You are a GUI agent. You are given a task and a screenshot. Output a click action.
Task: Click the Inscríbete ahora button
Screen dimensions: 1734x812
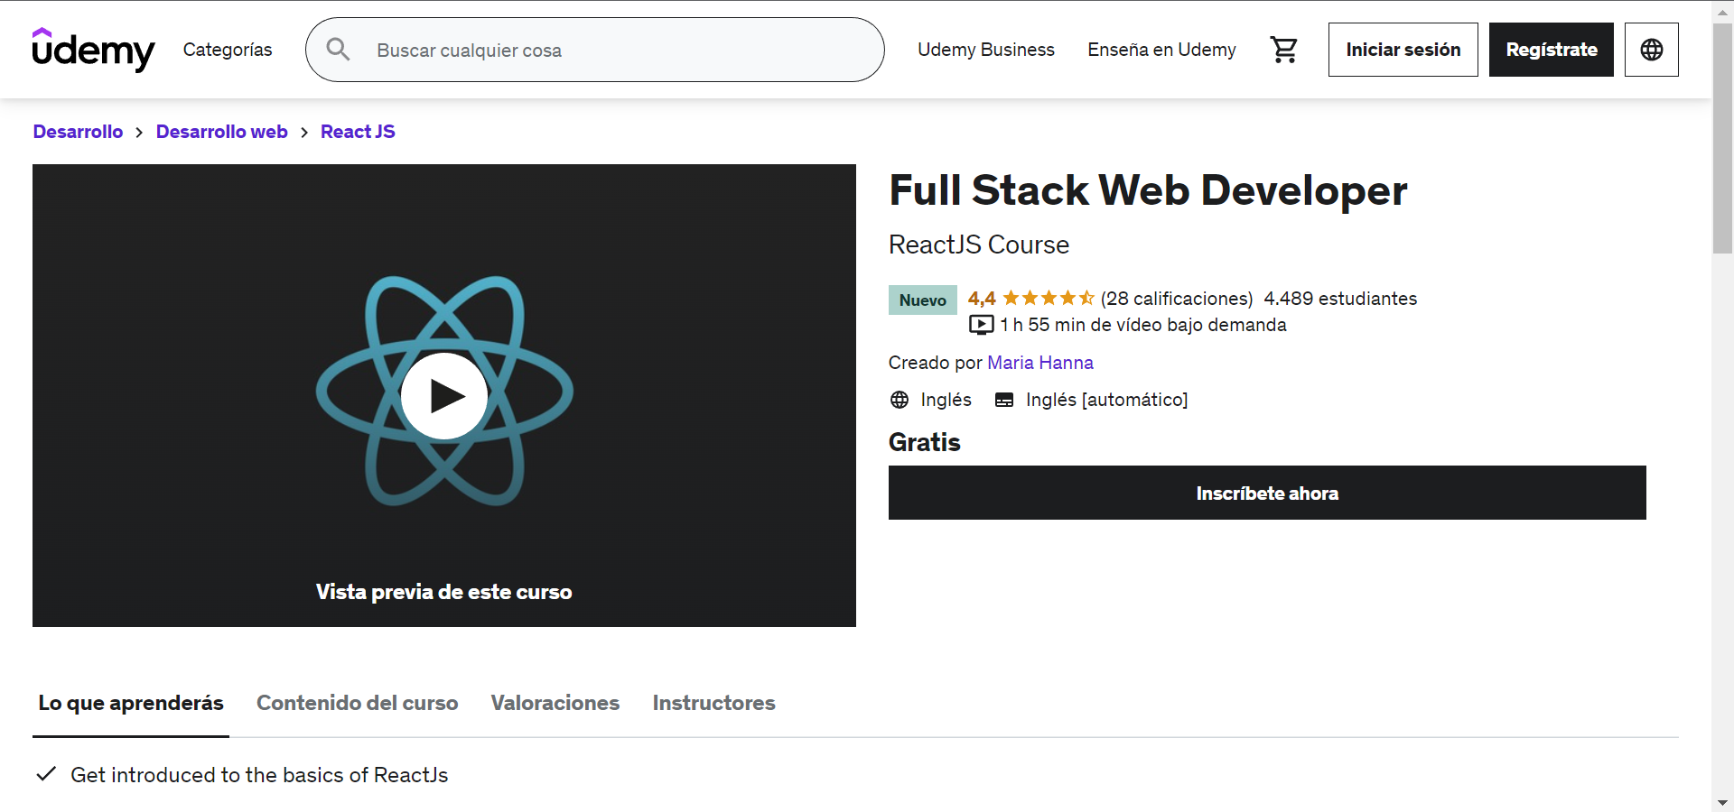pos(1267,493)
